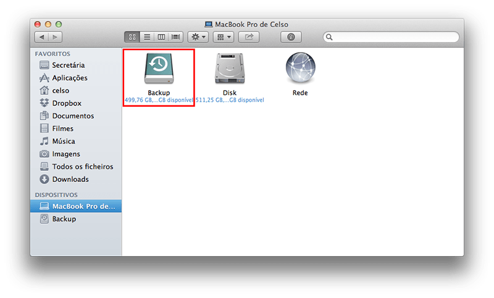Go back with the left arrow button
The height and width of the screenshot is (298, 494).
pos(41,37)
